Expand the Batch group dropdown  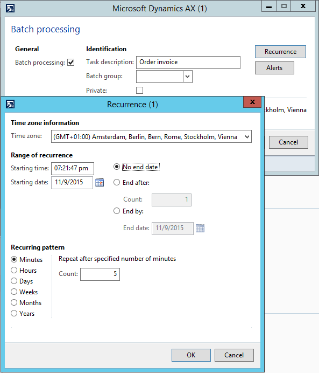[188, 77]
